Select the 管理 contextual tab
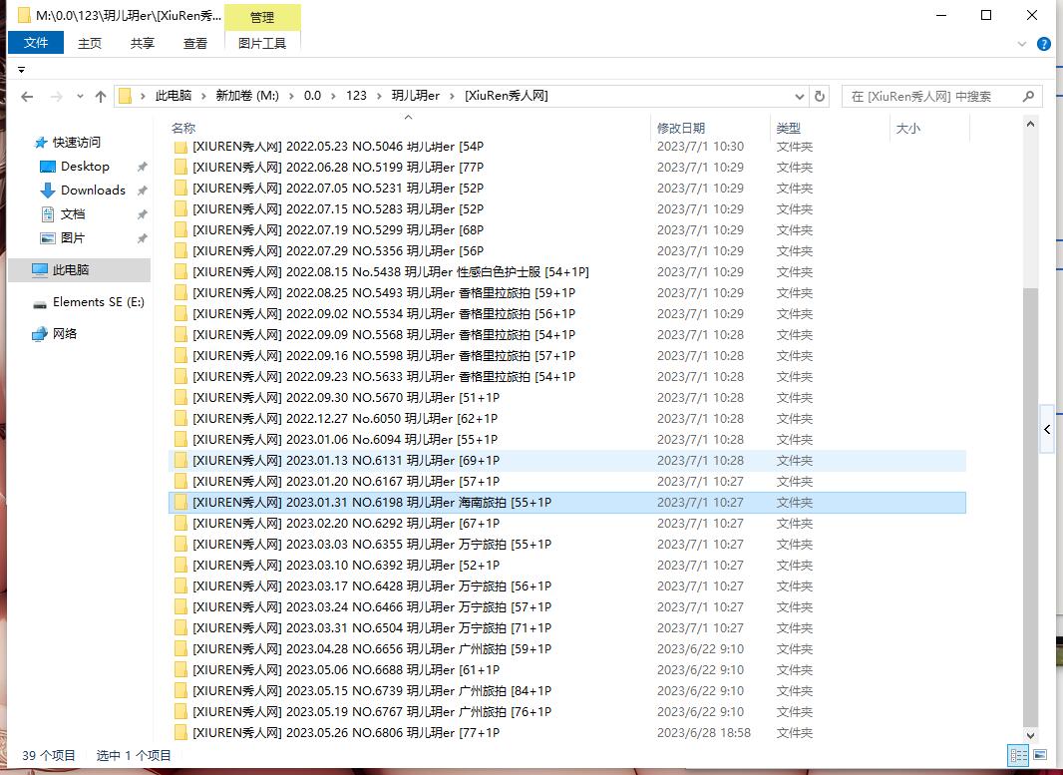Screen dimensions: 1063x775 (262, 18)
